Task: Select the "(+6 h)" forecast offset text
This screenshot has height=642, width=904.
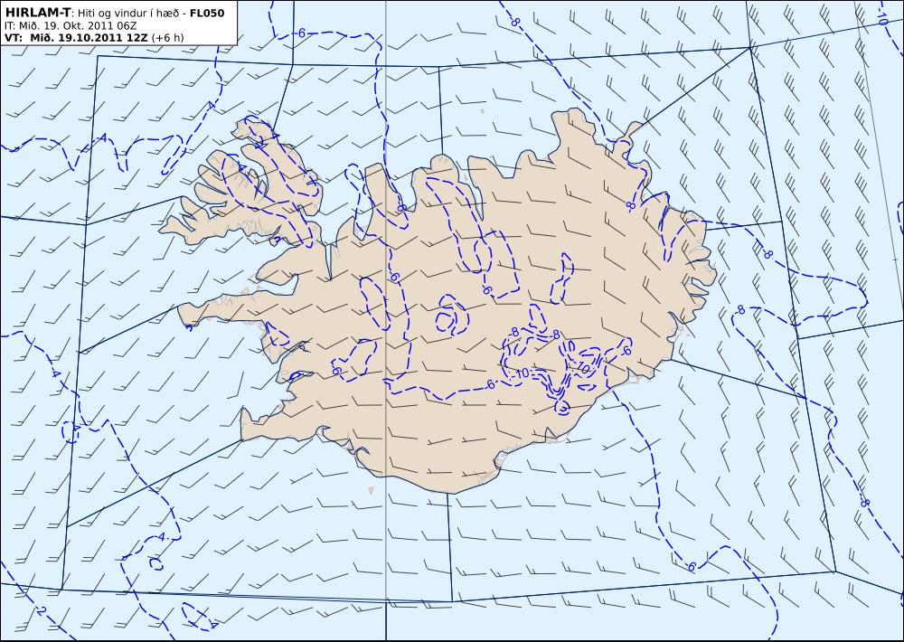Action: [x=168, y=37]
